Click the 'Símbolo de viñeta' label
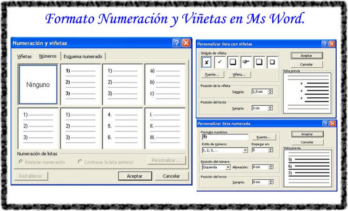 pos(213,53)
